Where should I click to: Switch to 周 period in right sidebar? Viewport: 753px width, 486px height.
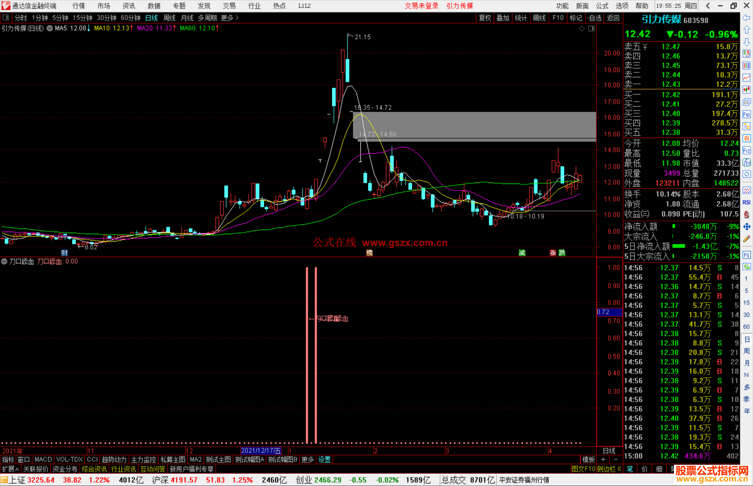pos(747,351)
